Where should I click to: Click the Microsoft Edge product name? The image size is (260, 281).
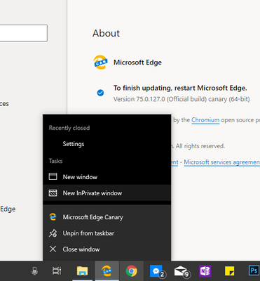tap(137, 63)
